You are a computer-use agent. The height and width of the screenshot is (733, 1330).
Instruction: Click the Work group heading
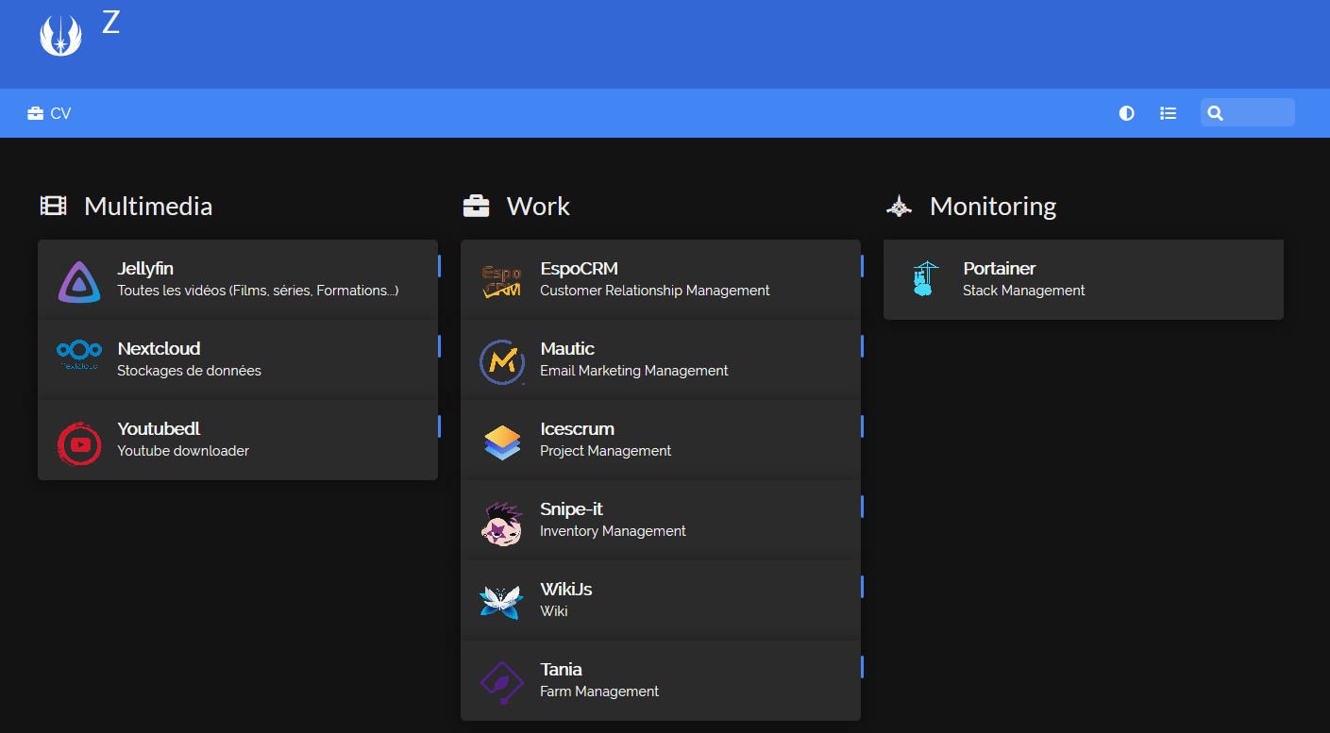(538, 206)
